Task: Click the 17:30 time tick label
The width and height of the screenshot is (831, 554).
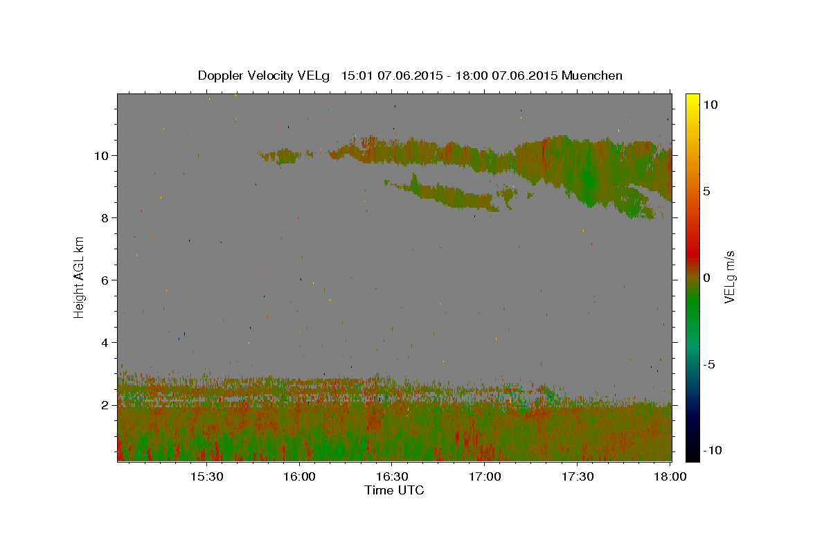Action: 578,477
